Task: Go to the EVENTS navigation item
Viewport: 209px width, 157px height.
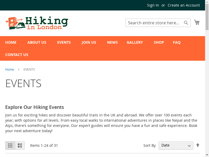Action: click(64, 42)
